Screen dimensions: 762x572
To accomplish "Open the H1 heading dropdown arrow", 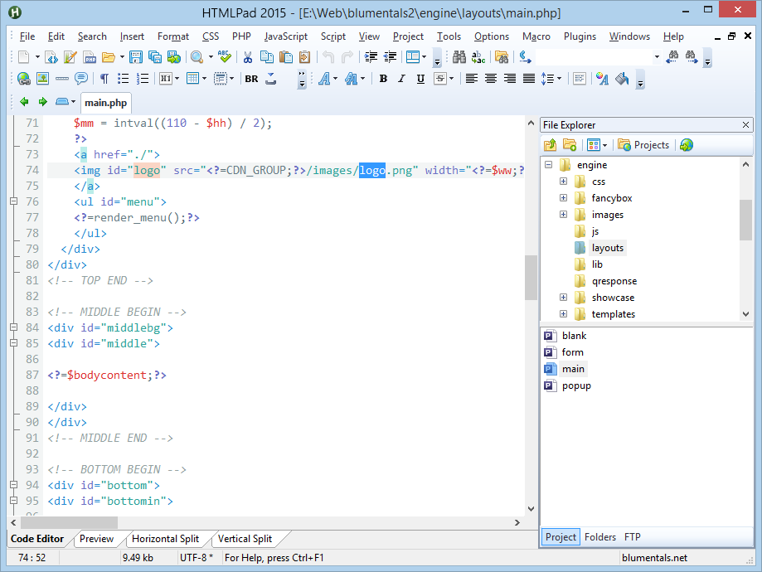I will pos(177,79).
